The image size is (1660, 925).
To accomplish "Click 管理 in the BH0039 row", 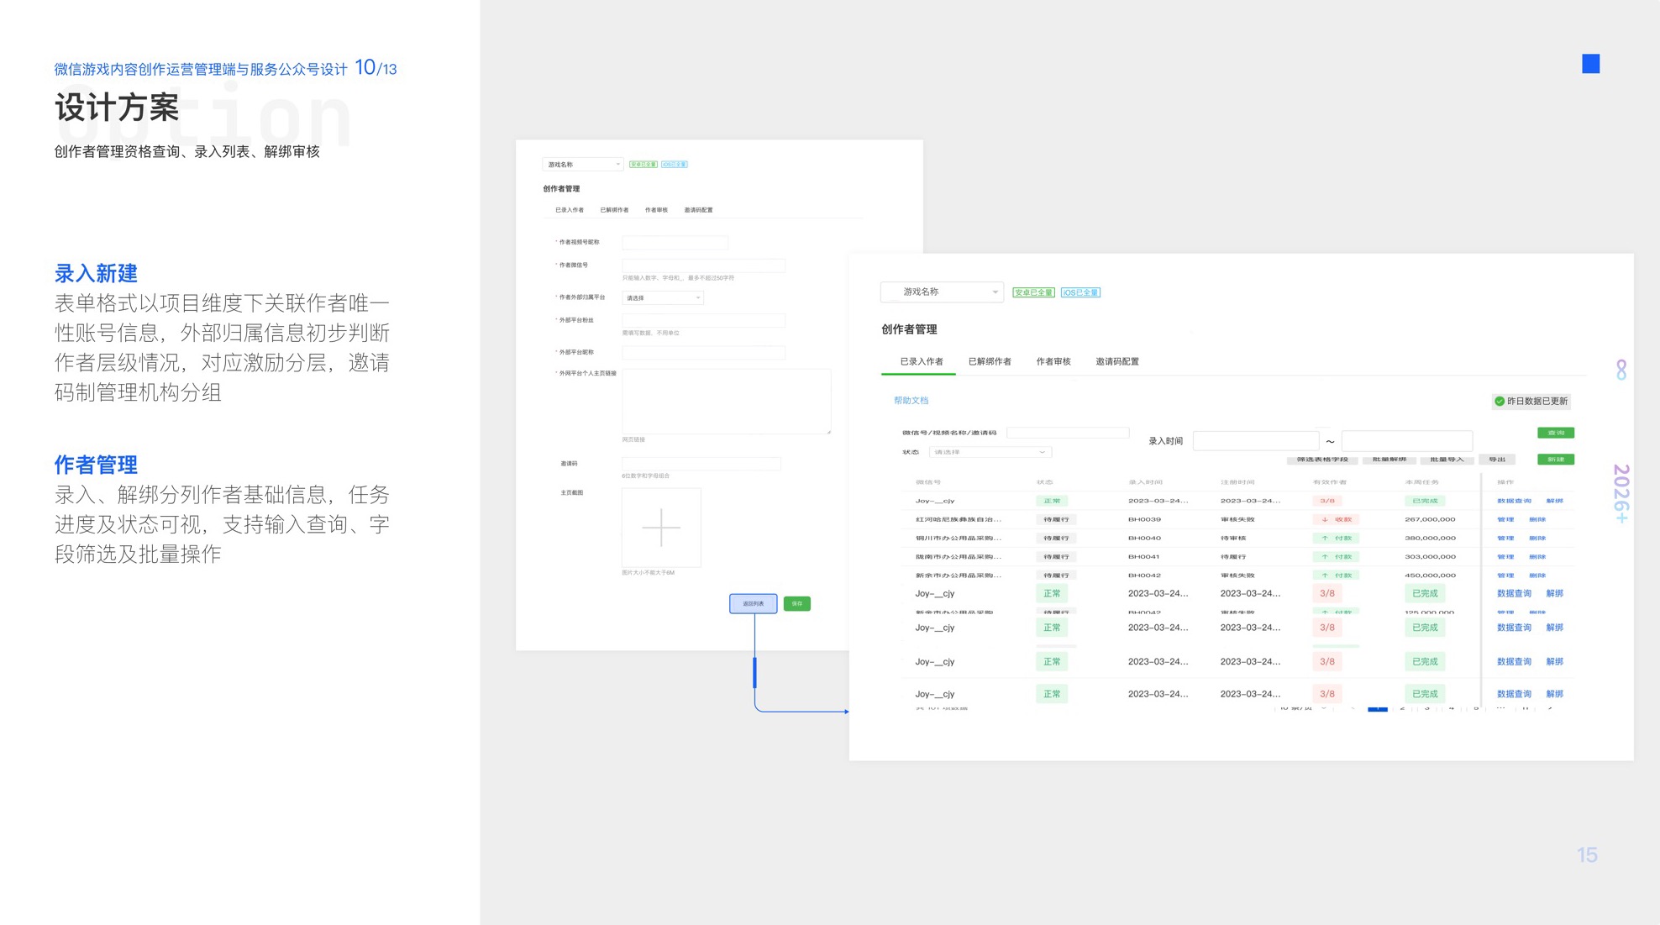I will pyautogui.click(x=1505, y=519).
